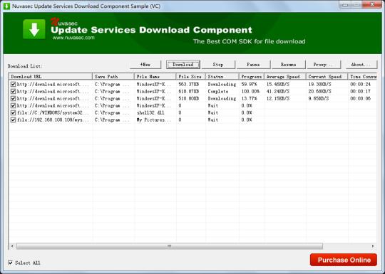Uncheck the Complete 618.87KB row checkbox
Screen dimensions: 385x274
(x=13, y=91)
